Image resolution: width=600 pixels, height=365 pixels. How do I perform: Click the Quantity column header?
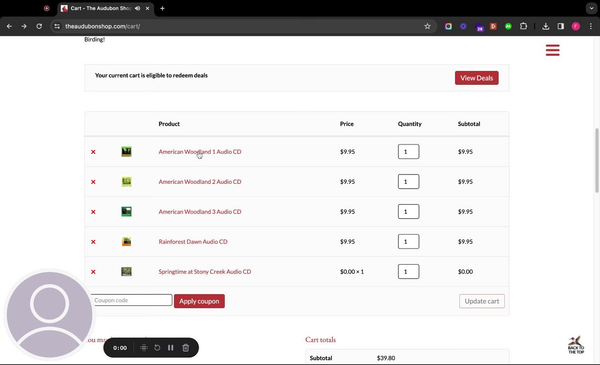pos(410,124)
